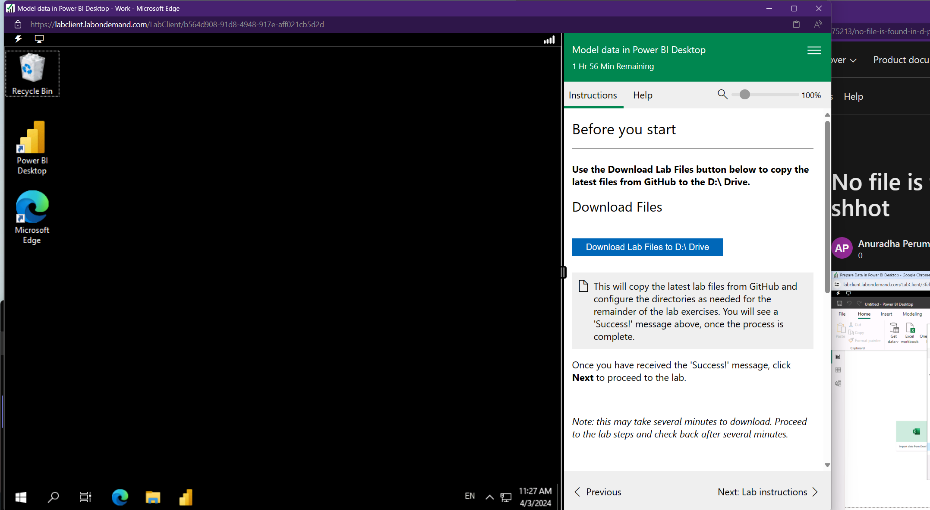Click the browser address bar URL
930x510 pixels.
[x=177, y=25]
